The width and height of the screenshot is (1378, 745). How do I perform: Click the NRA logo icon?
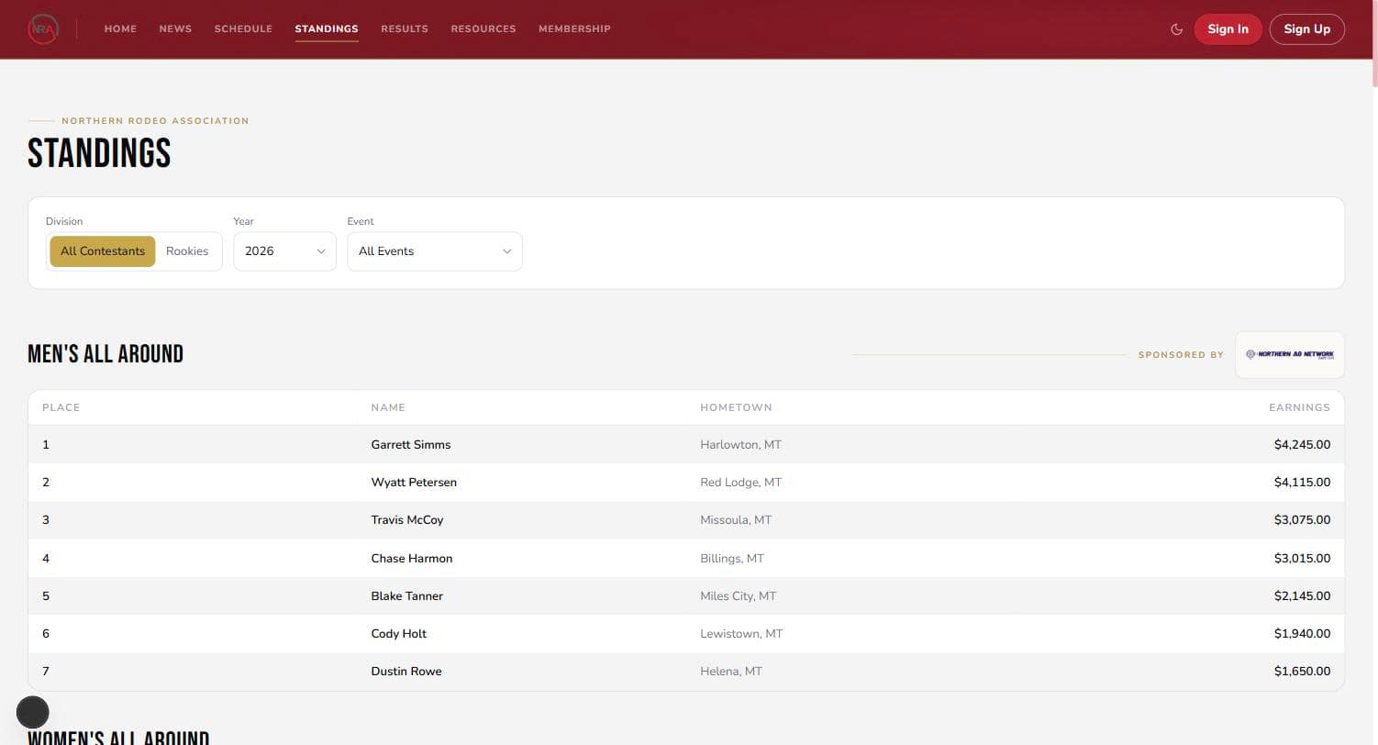[x=43, y=29]
